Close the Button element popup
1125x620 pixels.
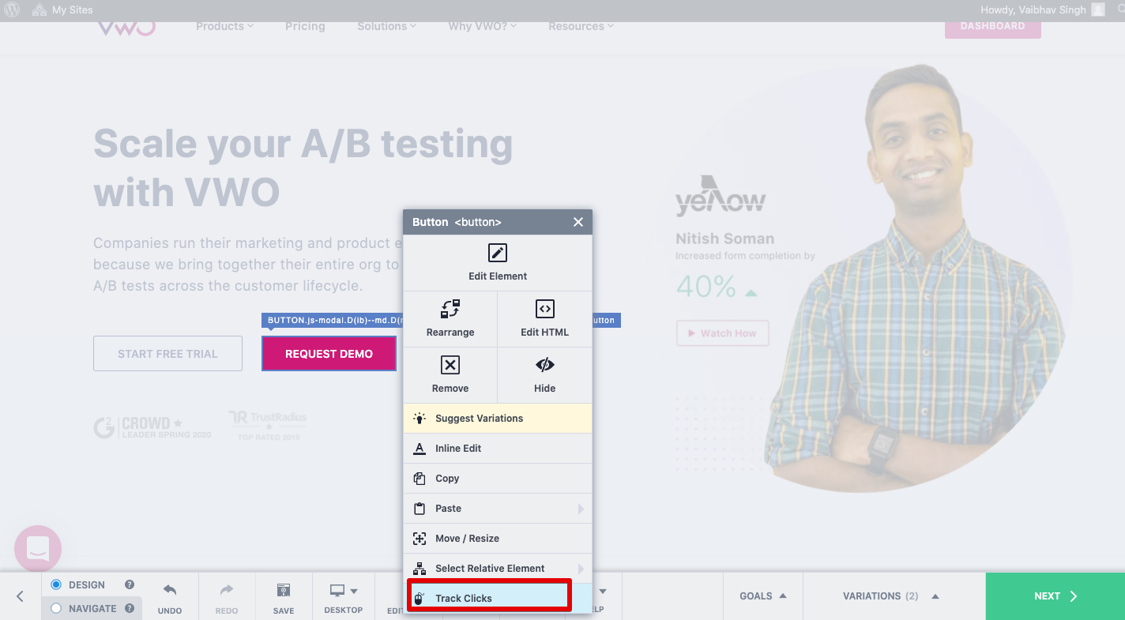point(578,222)
